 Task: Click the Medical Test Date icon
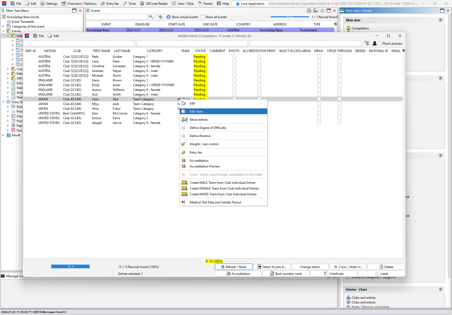tap(183, 202)
